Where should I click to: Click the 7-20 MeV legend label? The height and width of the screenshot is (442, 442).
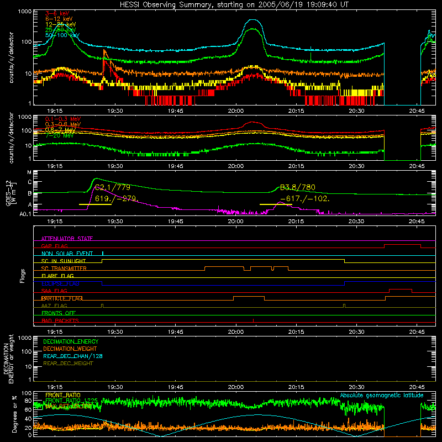coord(59,135)
